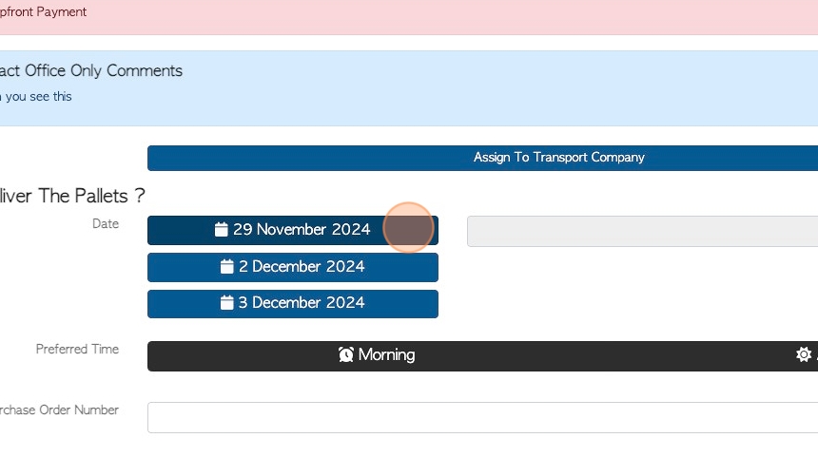Click the Deliver The Pallets heading

click(72, 196)
